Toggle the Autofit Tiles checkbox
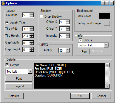The width and height of the screenshot is (115, 103). coord(7,23)
